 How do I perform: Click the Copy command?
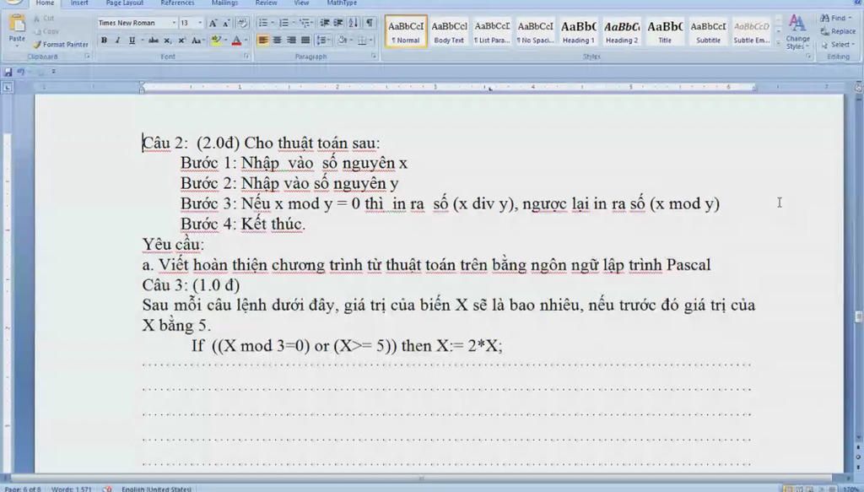pyautogui.click(x=46, y=31)
